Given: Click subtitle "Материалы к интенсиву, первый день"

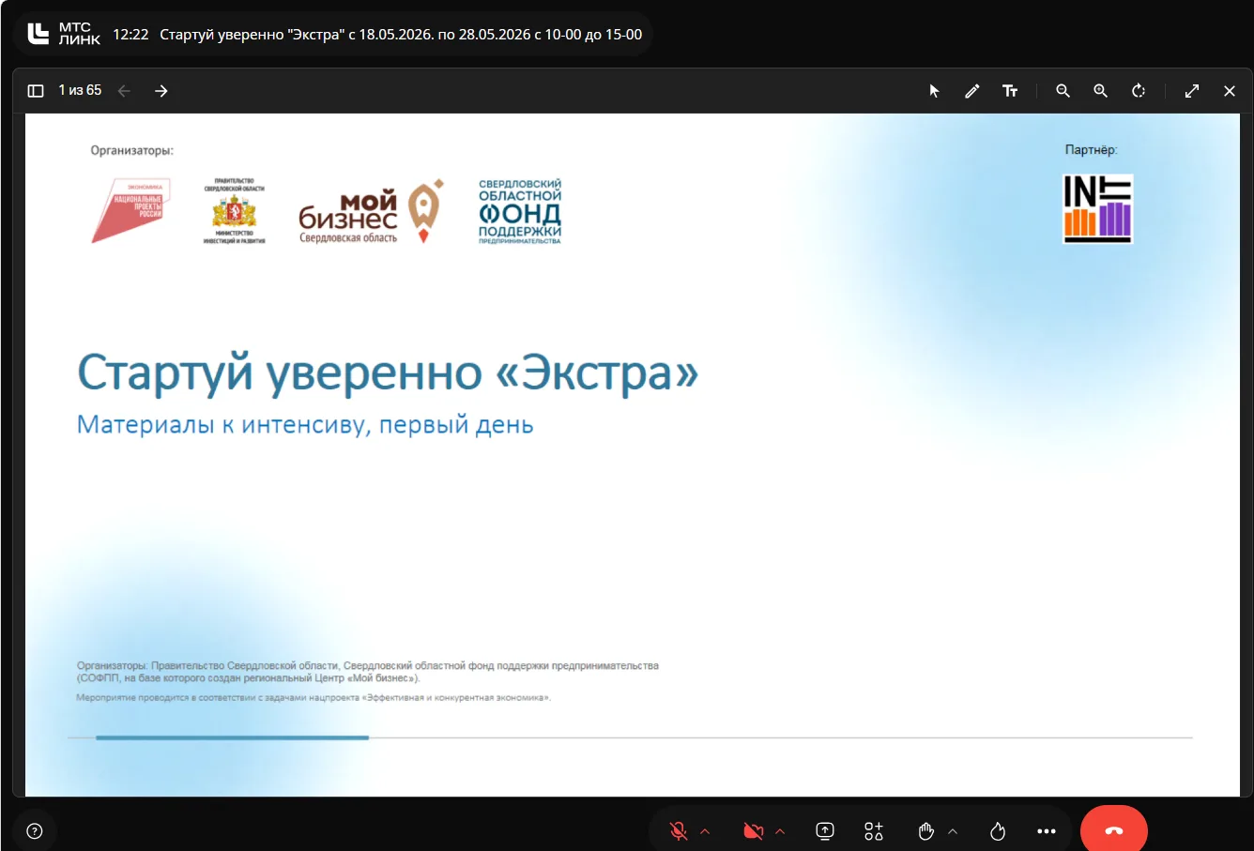Looking at the screenshot, I should coord(305,425).
